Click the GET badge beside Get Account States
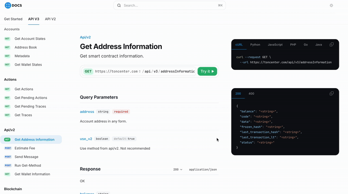348x194 pixels. [x=7, y=39]
